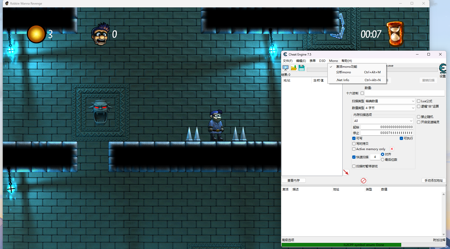Open the 扫描类型 dropdown showing 精确数值

pyautogui.click(x=390, y=101)
